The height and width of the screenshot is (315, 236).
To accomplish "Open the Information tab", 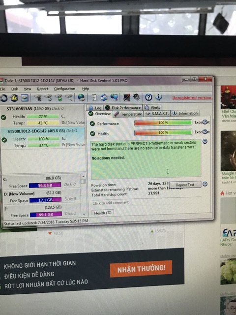I will coord(185,113).
